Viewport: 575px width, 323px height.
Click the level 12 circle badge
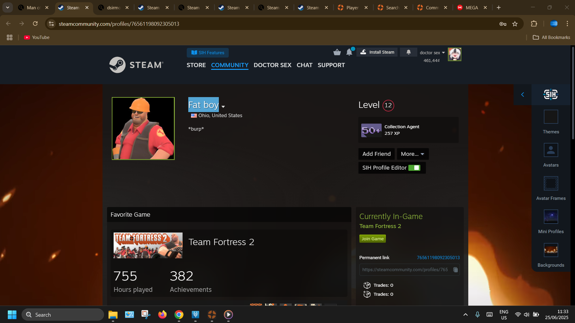(x=388, y=105)
